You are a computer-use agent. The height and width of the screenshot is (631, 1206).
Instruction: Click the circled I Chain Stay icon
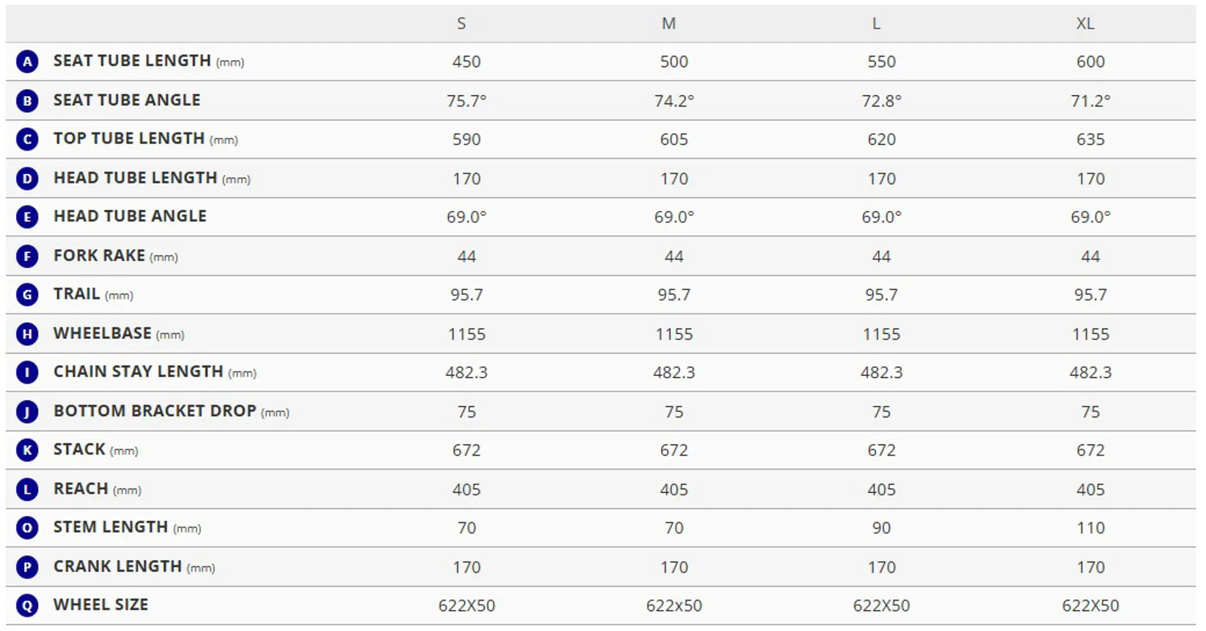pyautogui.click(x=27, y=372)
